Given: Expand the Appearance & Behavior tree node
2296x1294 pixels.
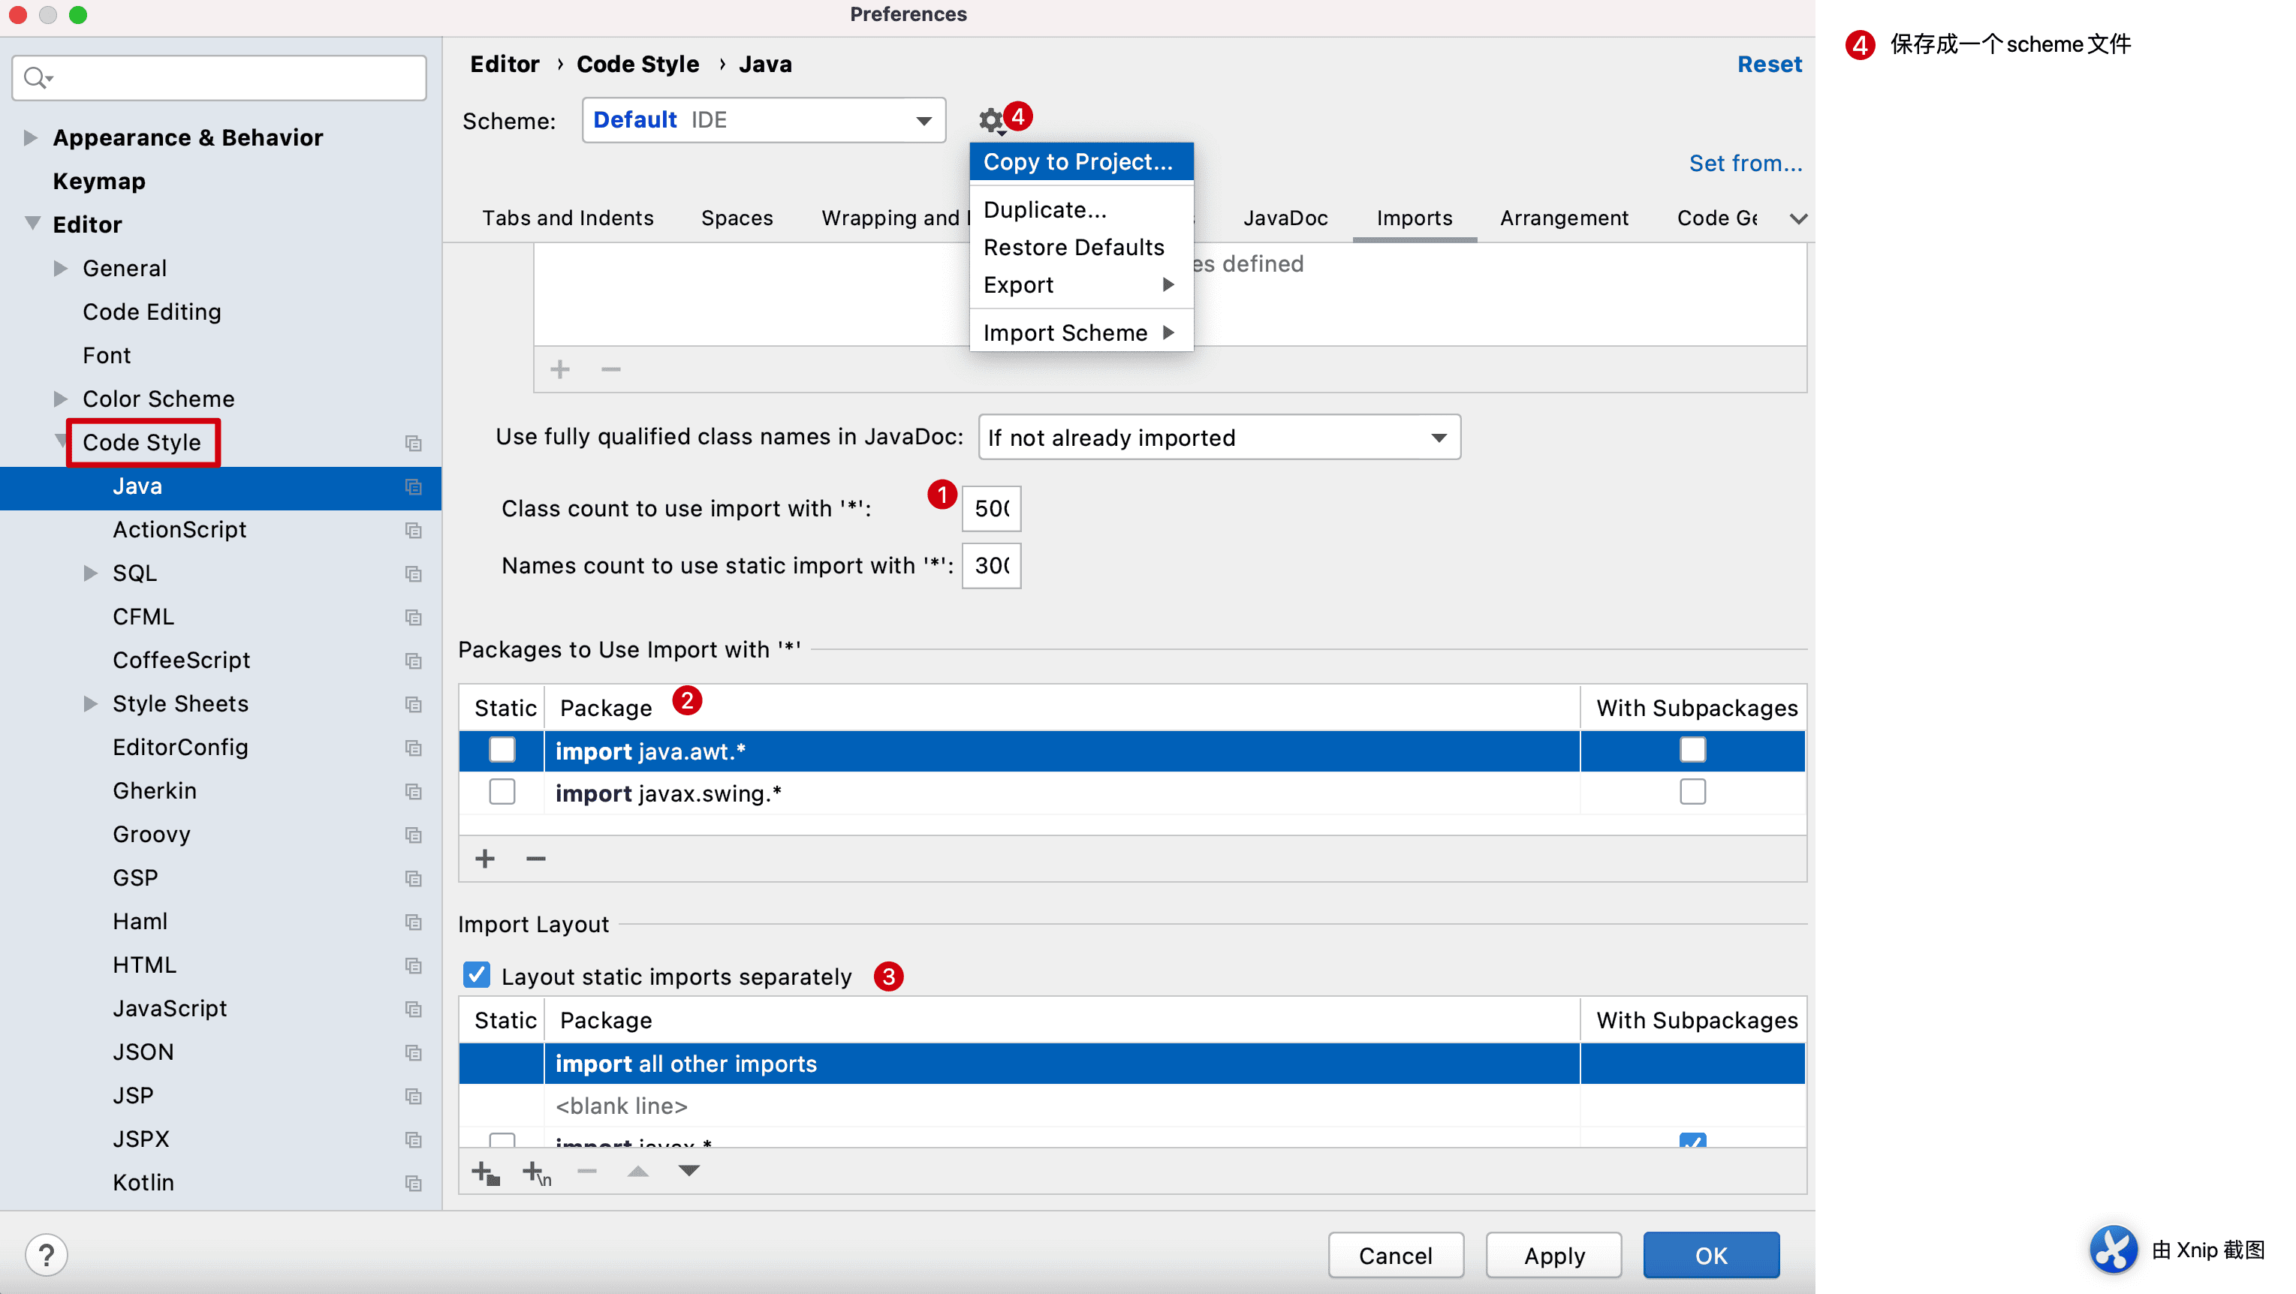Looking at the screenshot, I should [x=30, y=137].
